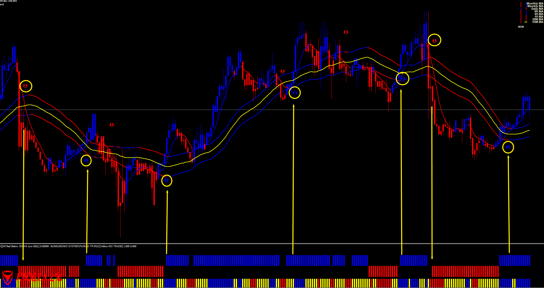The width and height of the screenshot is (544, 288).
Task: Click the circled red sell signal near the chart's highest peak
Action: pos(434,40)
